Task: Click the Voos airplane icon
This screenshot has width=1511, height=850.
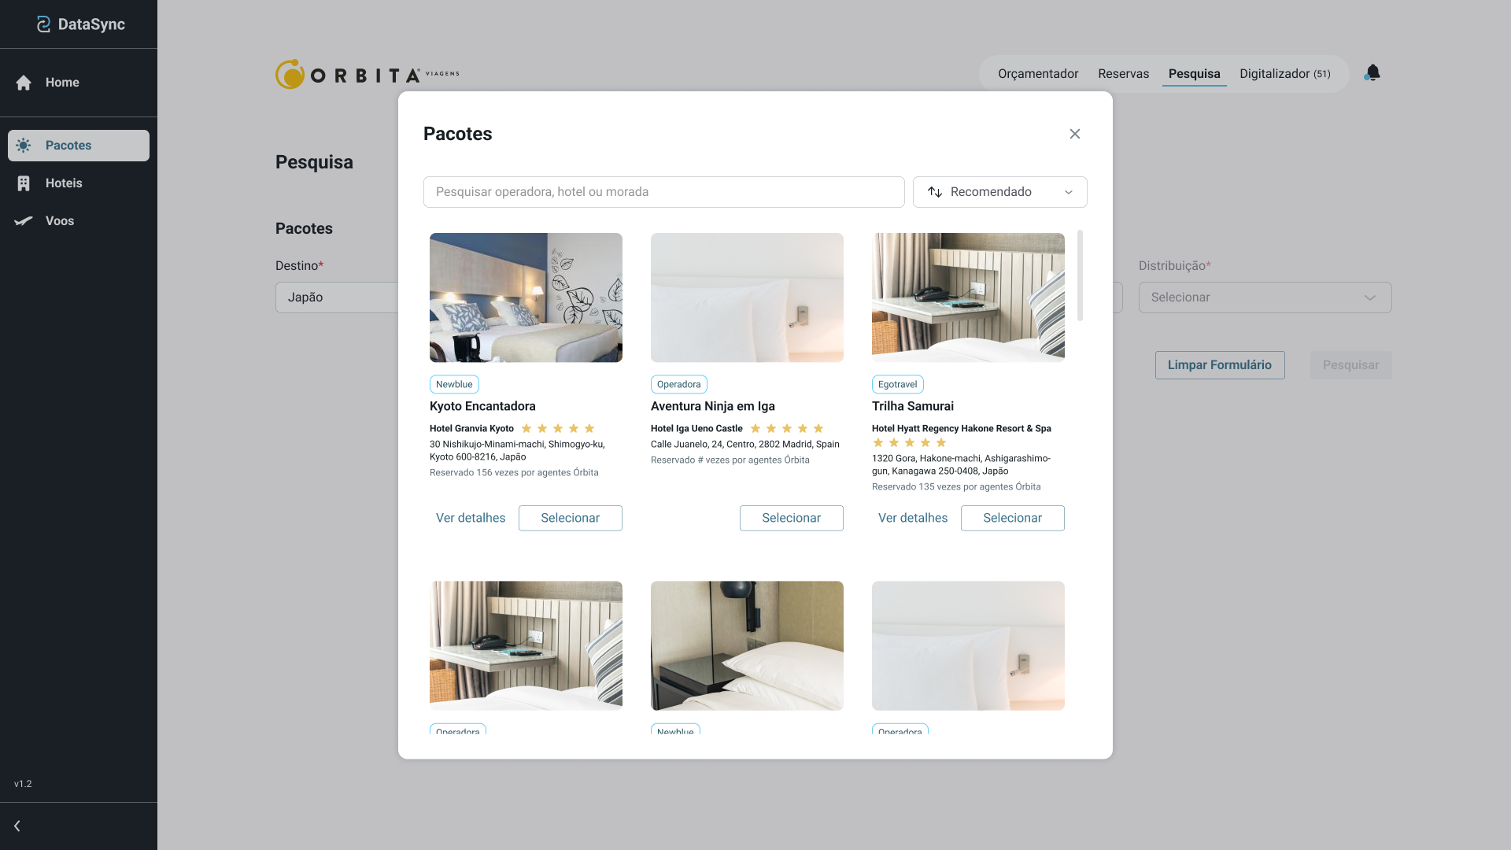Action: pyautogui.click(x=24, y=221)
